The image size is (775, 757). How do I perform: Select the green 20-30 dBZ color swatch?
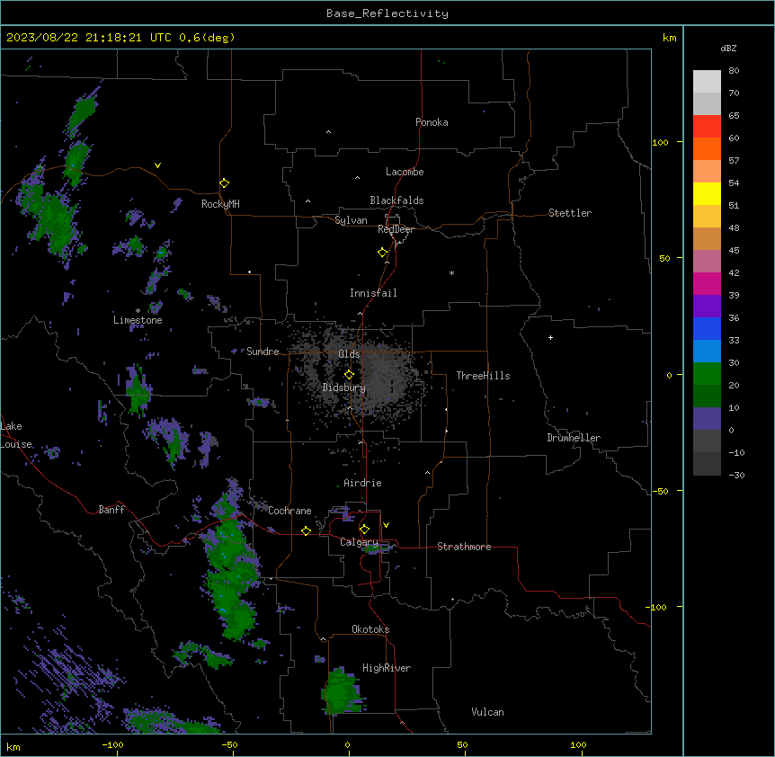(x=707, y=374)
